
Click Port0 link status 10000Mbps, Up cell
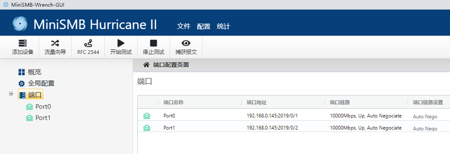(366, 116)
